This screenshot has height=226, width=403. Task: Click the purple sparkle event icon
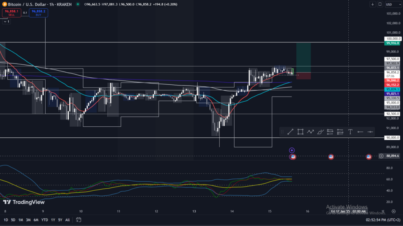point(292,150)
